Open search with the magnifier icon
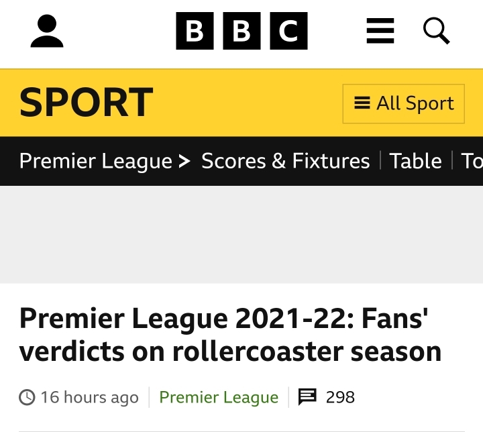 tap(437, 31)
